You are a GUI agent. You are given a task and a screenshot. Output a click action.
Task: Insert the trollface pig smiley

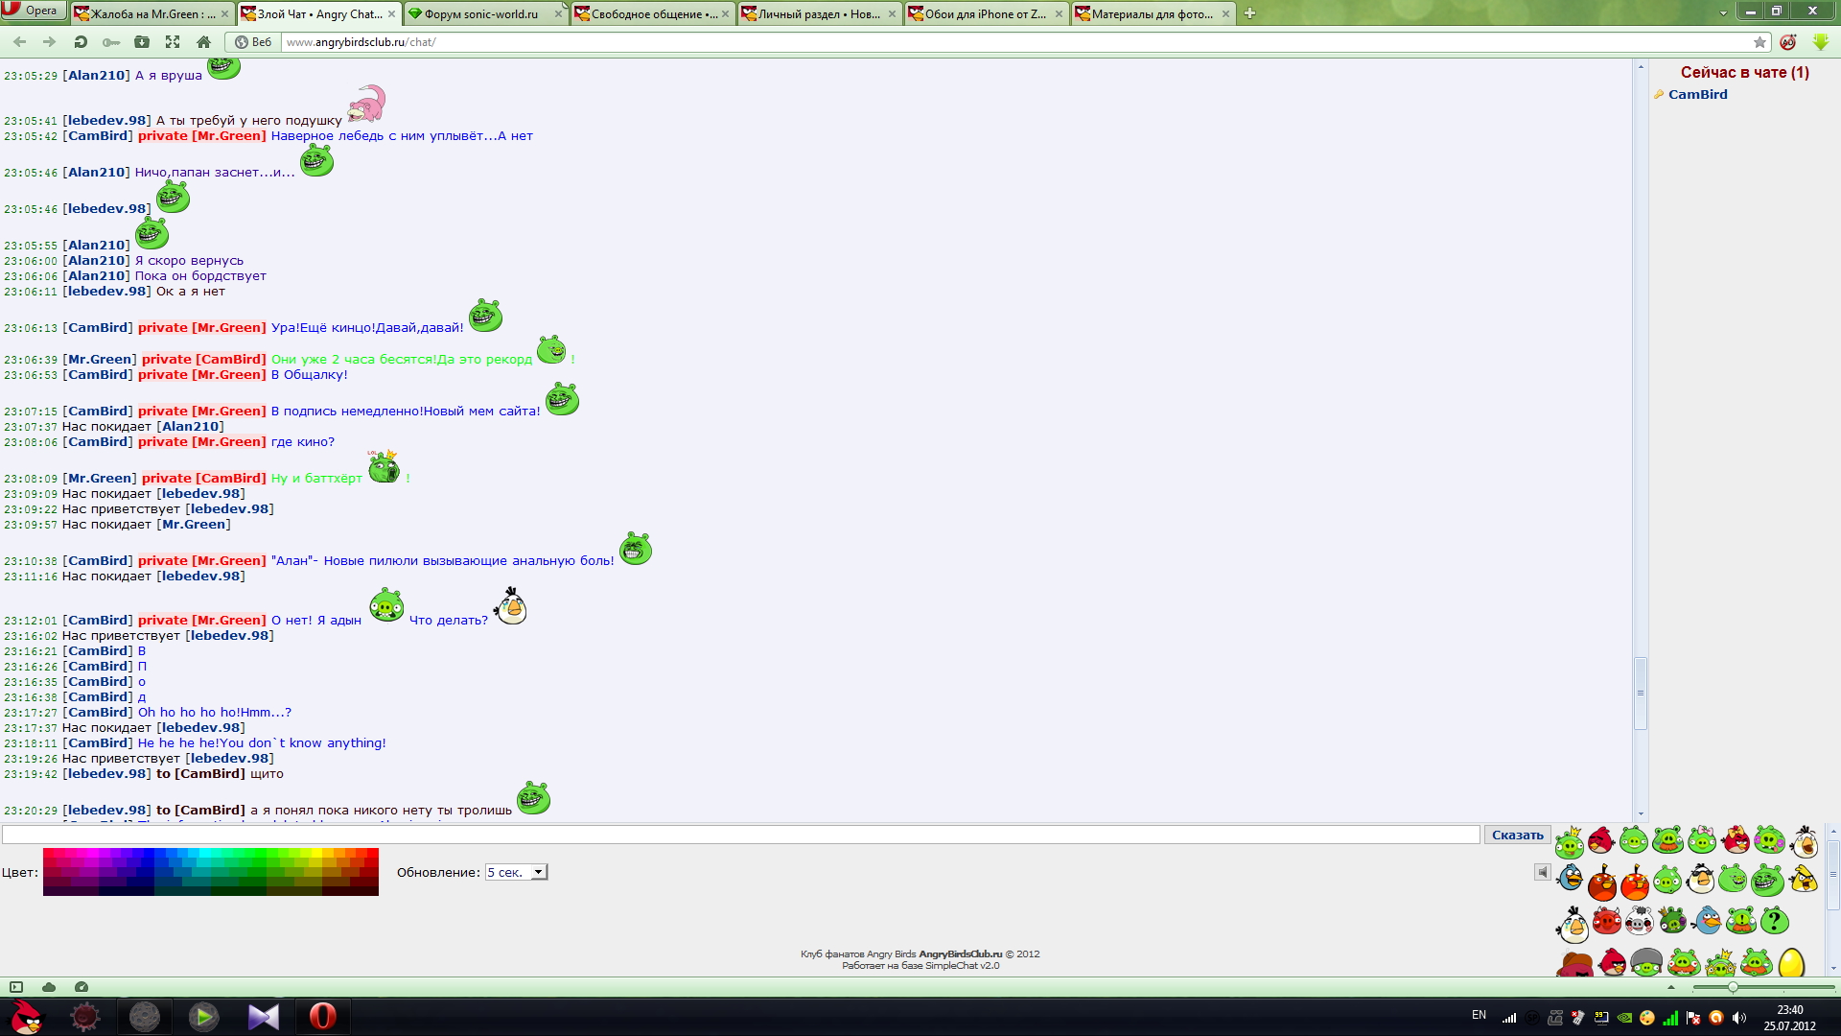pyautogui.click(x=1766, y=880)
